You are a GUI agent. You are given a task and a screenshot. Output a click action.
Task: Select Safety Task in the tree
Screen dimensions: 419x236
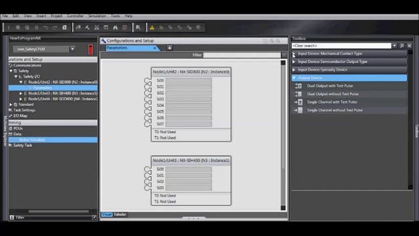tap(23, 146)
